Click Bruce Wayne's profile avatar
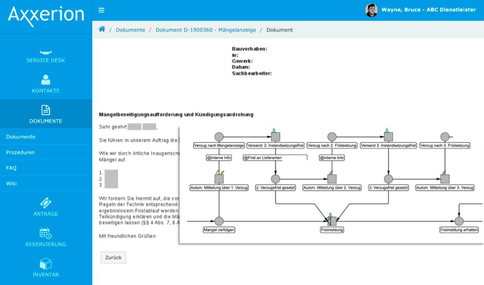This screenshot has height=285, width=484. [371, 10]
